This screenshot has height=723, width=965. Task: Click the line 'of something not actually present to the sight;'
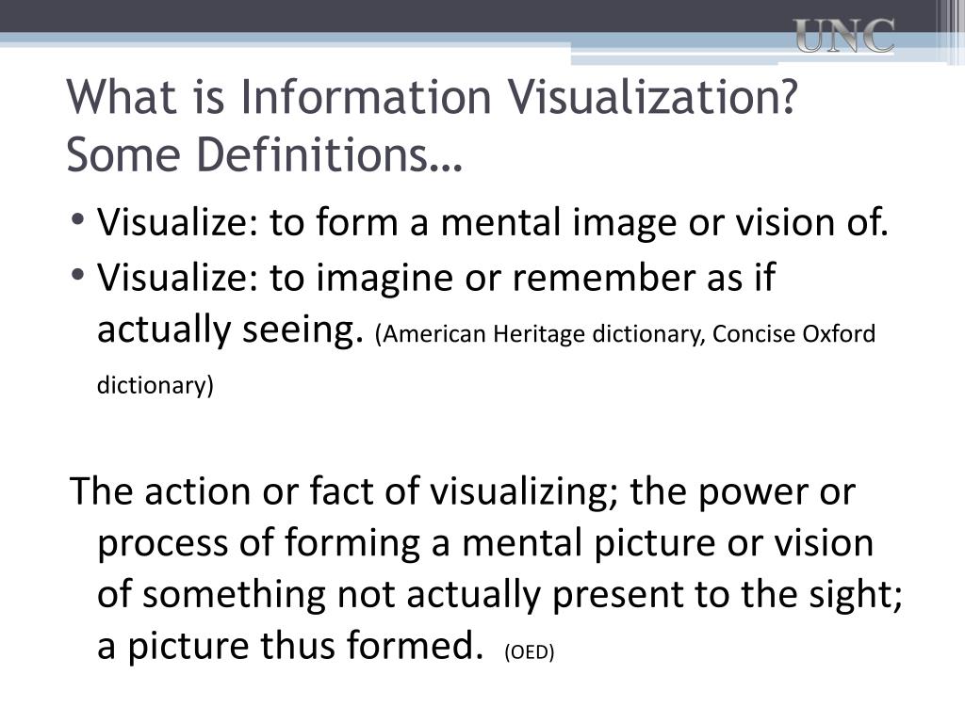tap(499, 595)
